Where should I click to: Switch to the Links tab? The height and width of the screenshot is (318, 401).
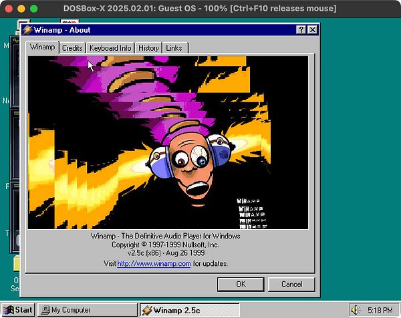click(174, 48)
